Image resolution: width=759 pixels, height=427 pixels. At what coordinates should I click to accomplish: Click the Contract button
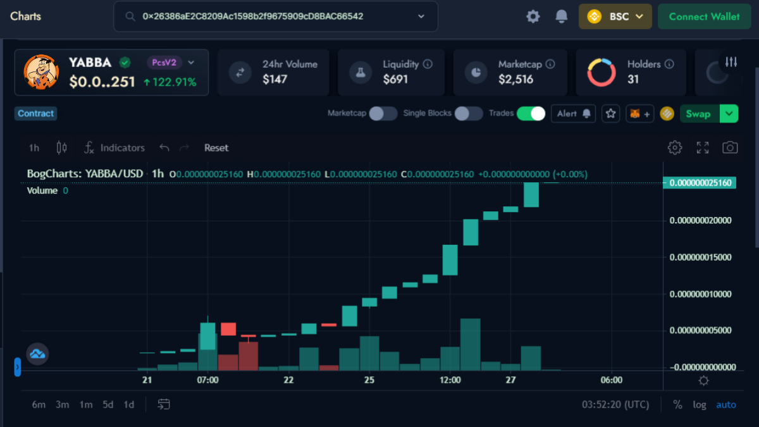pyautogui.click(x=36, y=113)
